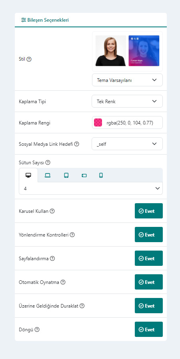
Task: Select the desktop monitor device tab
Action: (x=28, y=175)
